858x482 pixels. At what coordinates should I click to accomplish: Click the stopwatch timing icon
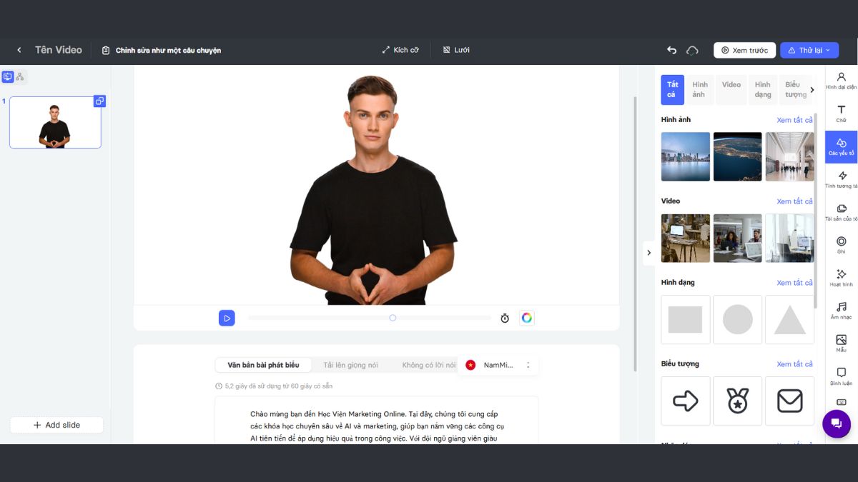505,318
